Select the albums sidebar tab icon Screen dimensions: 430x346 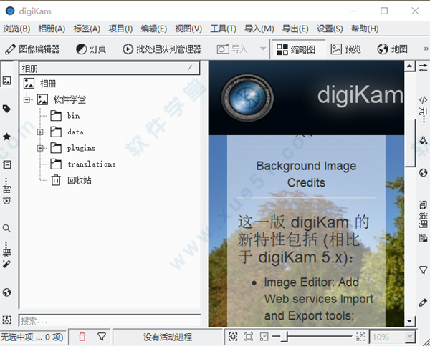coord(7,81)
